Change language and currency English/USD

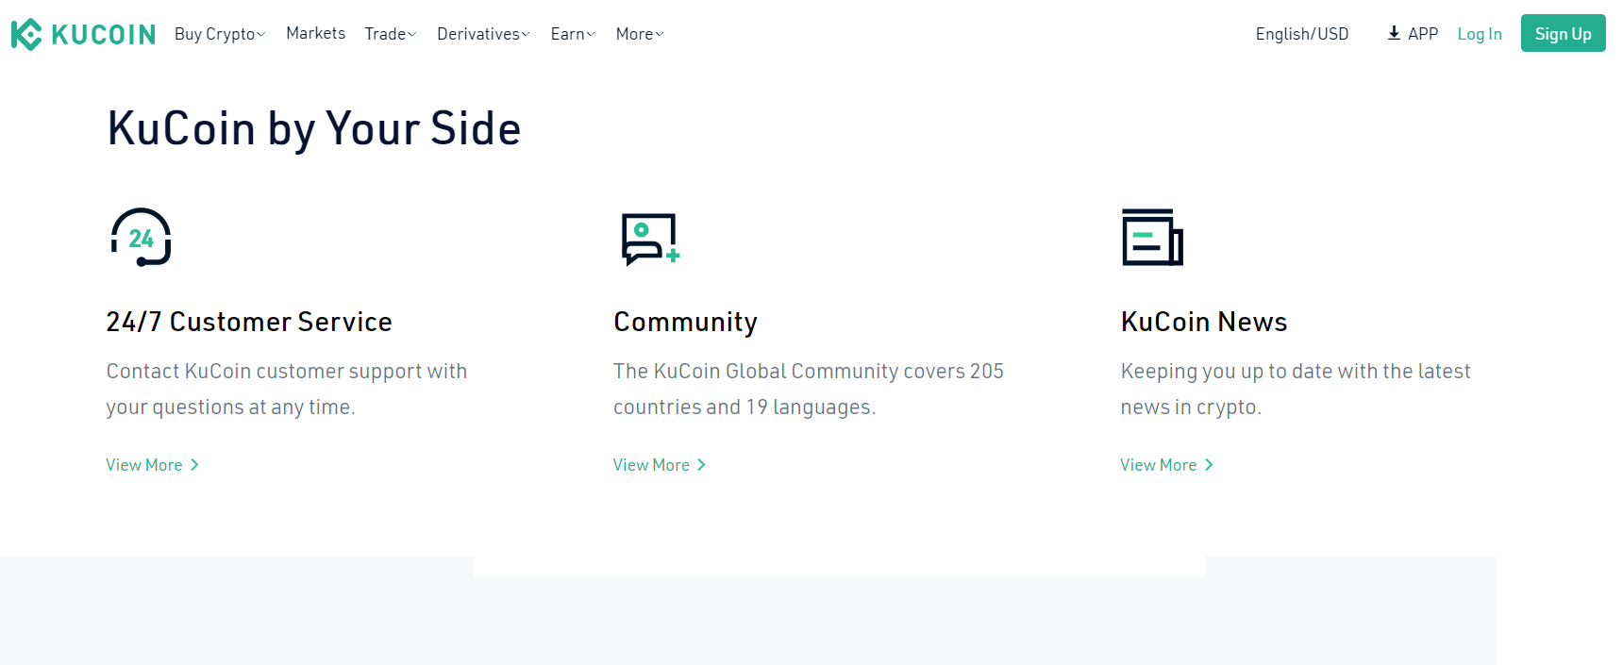1302,34
